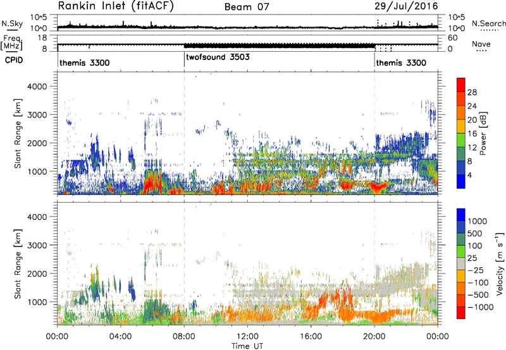The image size is (506, 350).
Task: Click the 'Rankin Inlet (fitACF)' title
Action: (116, 6)
